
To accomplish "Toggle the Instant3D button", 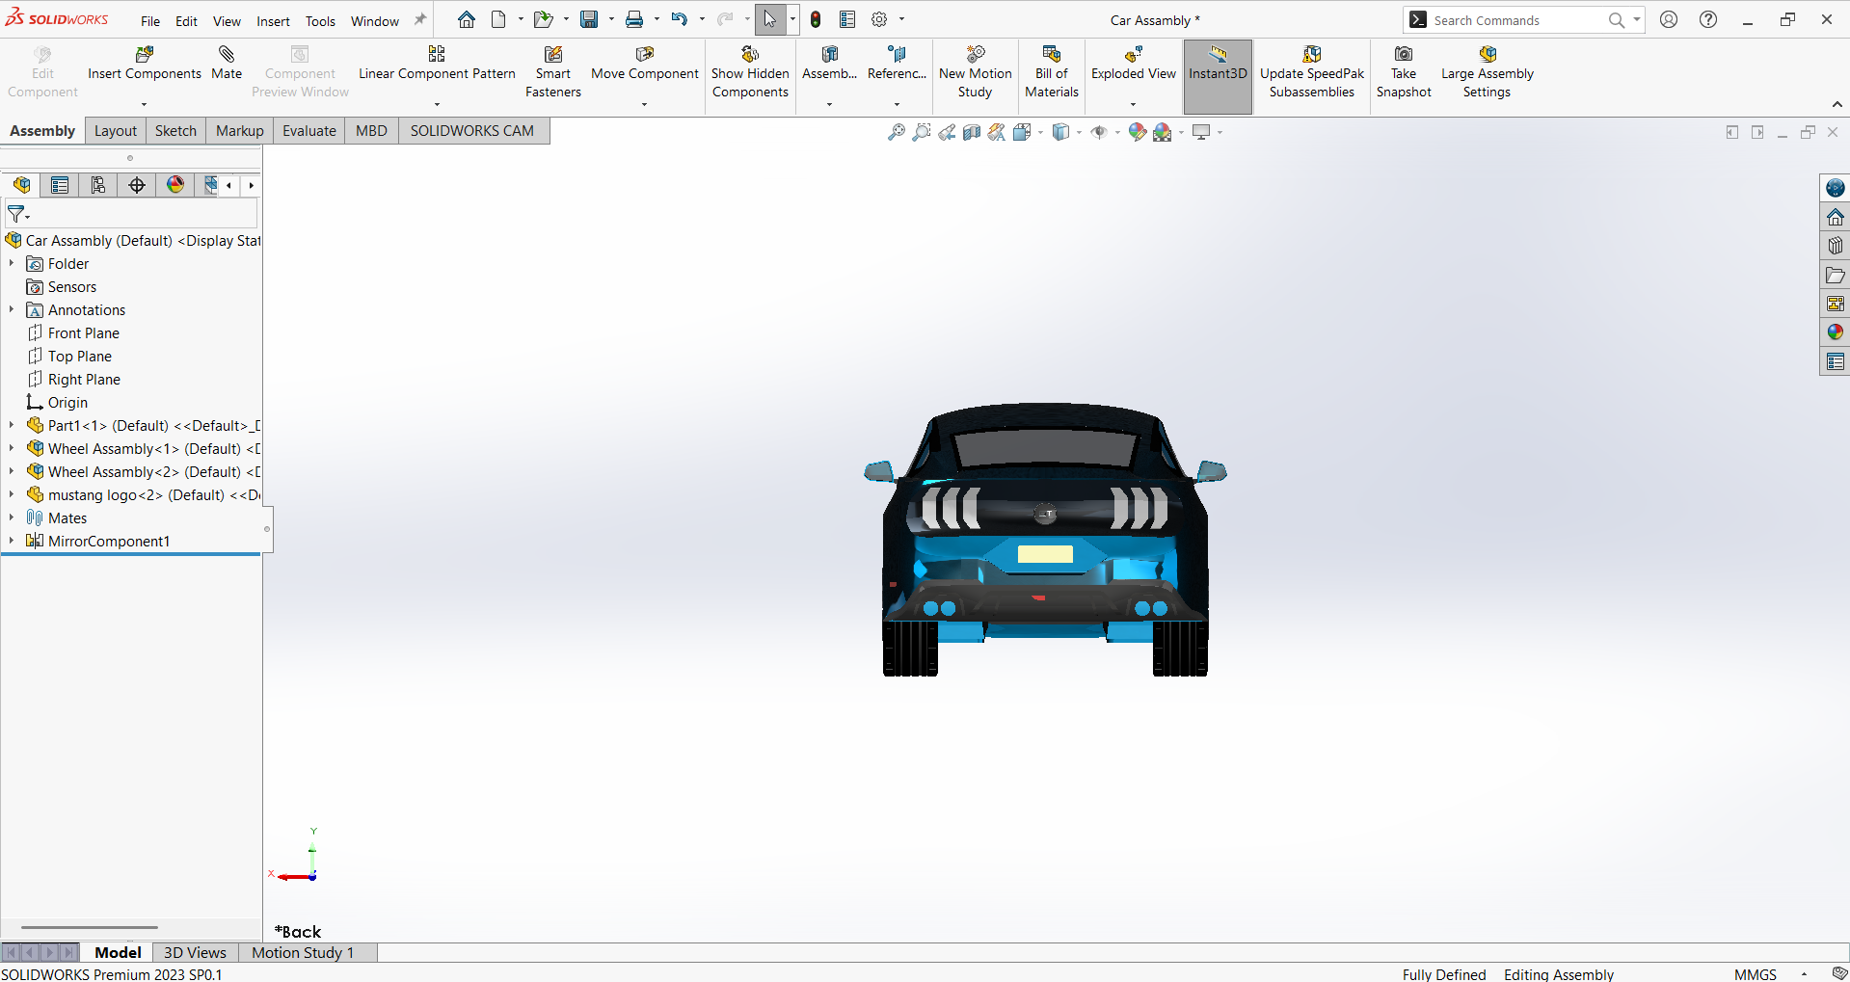I will click(1218, 76).
